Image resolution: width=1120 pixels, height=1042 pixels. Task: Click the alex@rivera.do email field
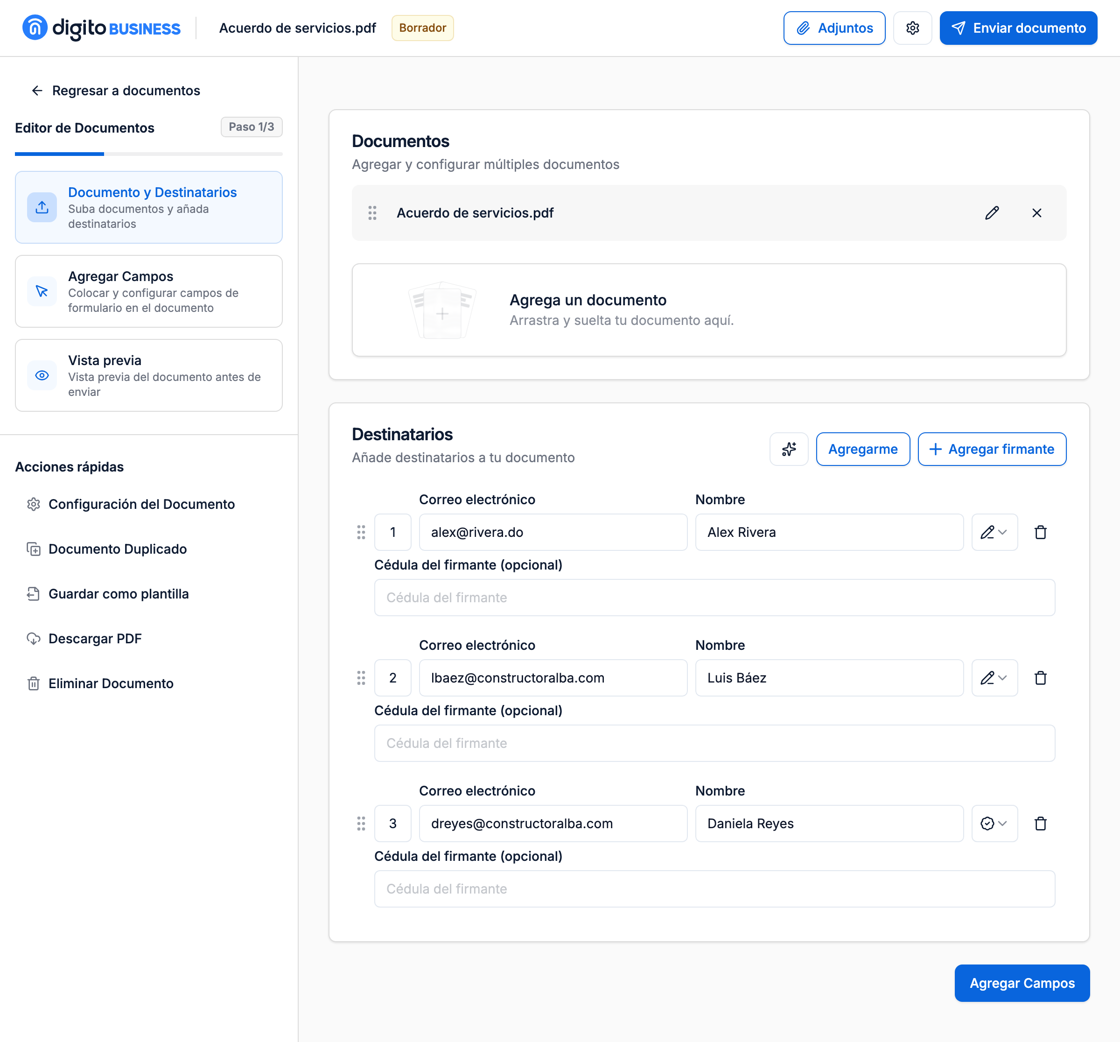click(x=553, y=532)
